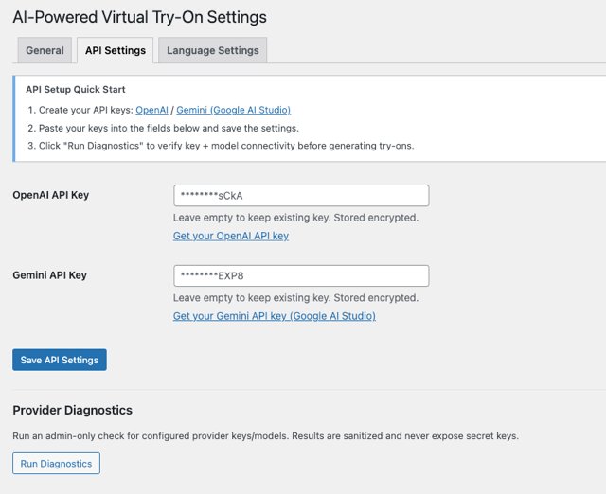Click the API Setup Quick Start heading
The width and height of the screenshot is (606, 494).
coord(76,89)
